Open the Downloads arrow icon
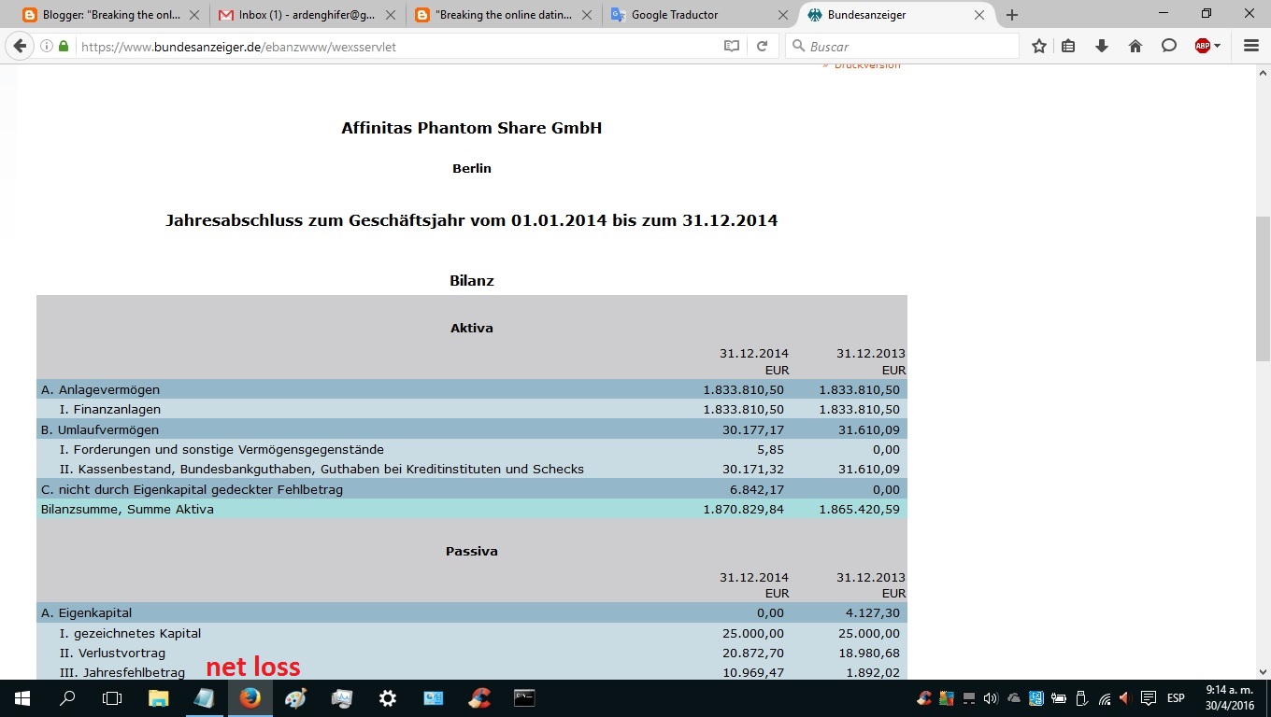This screenshot has width=1271, height=717. click(1102, 46)
